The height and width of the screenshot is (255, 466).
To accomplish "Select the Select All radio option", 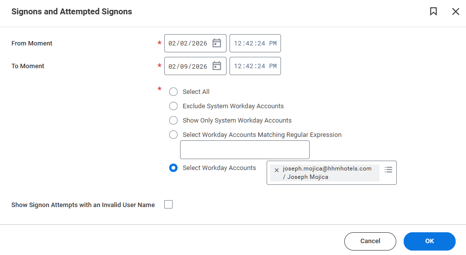I will tap(173, 92).
